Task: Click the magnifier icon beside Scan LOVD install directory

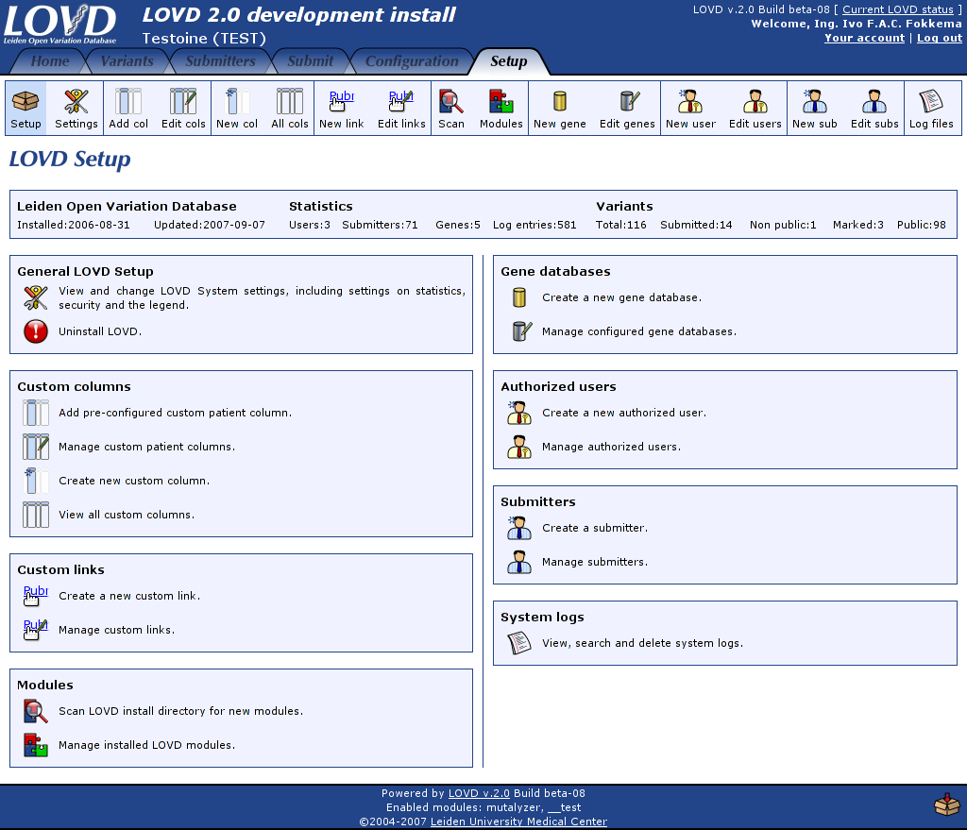Action: coord(36,711)
